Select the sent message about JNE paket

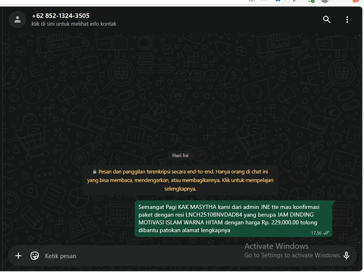point(233,219)
